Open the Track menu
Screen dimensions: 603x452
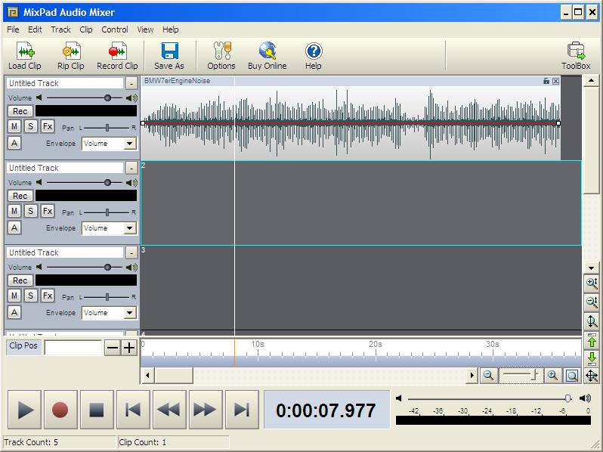point(60,29)
